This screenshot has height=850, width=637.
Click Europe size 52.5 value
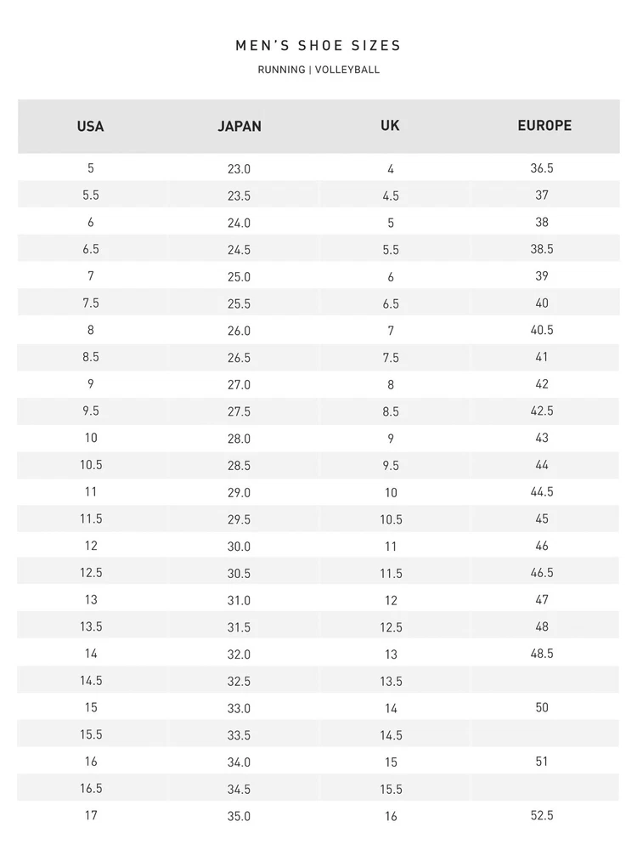[542, 815]
